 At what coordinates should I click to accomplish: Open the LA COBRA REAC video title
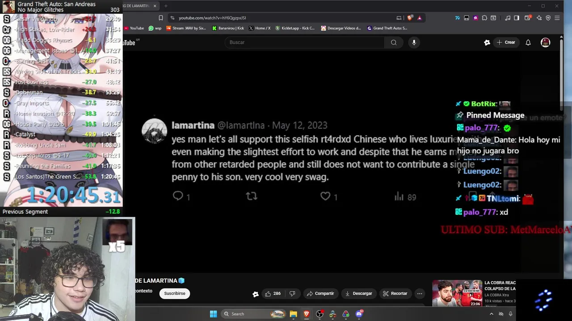500,286
